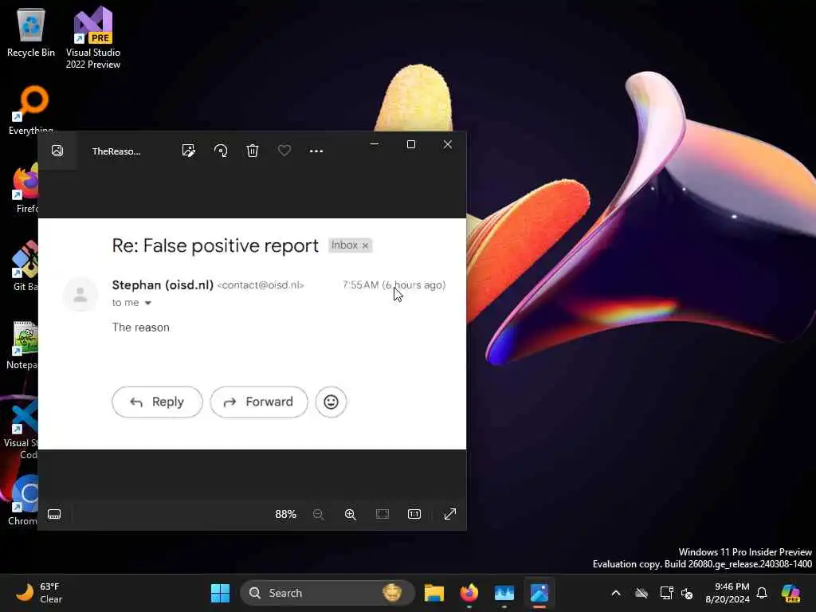This screenshot has width=816, height=612.
Task: Click the network and volume tray icons
Action: [x=677, y=593]
